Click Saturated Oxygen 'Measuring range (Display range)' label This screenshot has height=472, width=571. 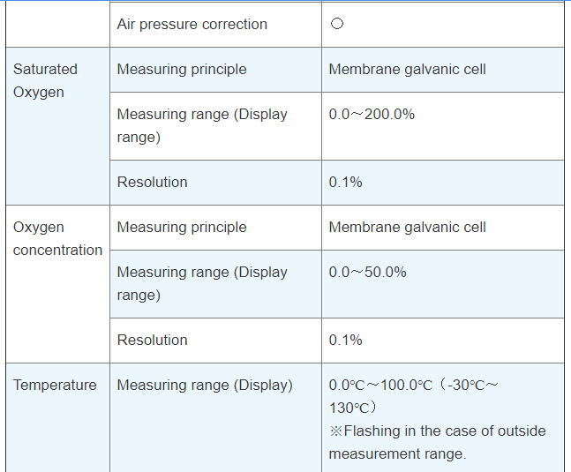[x=202, y=125]
